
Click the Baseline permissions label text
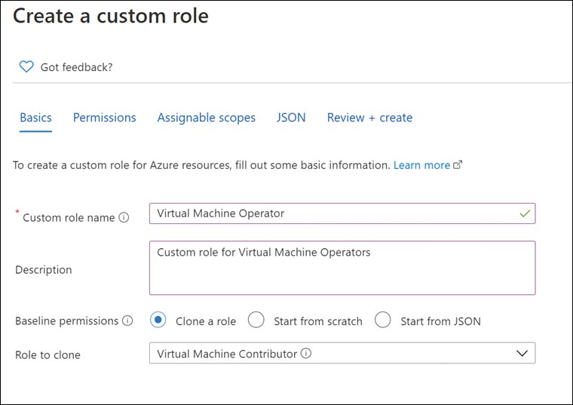[x=67, y=321]
